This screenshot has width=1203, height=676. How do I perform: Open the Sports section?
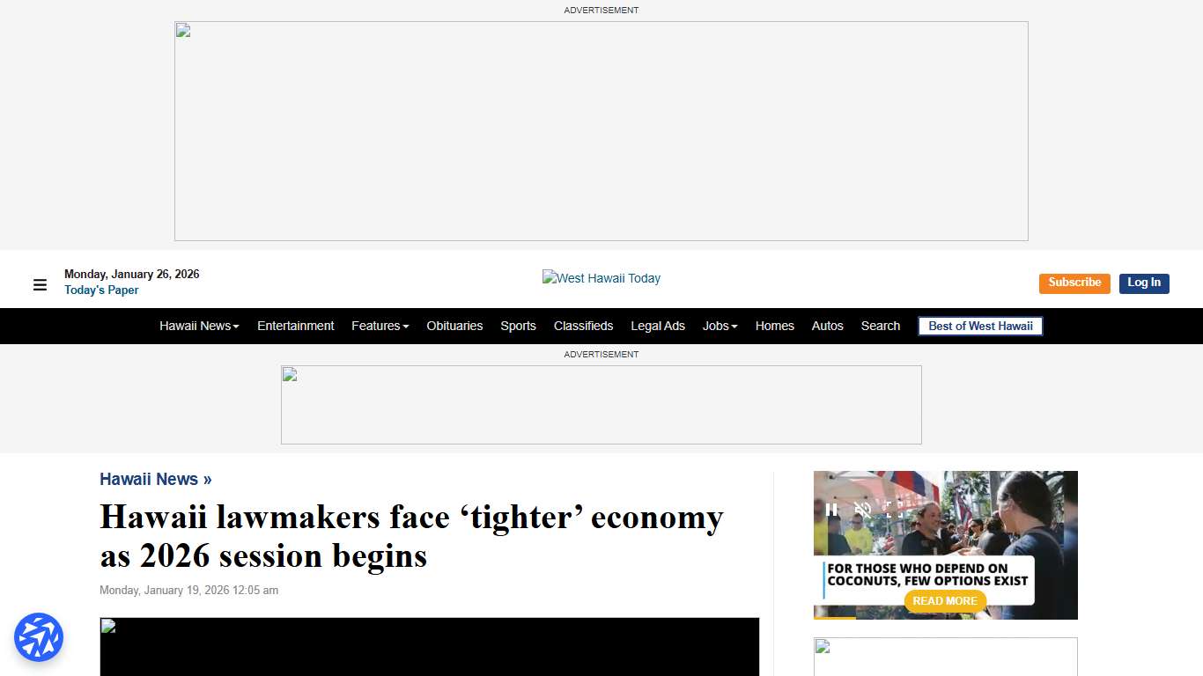[x=518, y=326]
